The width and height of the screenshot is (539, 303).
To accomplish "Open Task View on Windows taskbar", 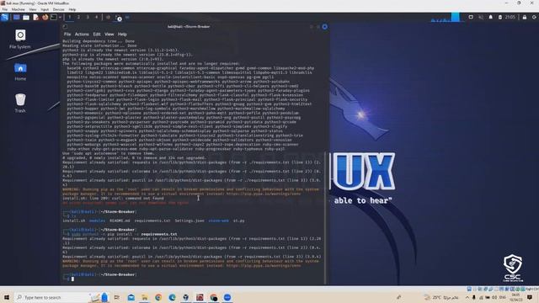I will [x=117, y=297].
